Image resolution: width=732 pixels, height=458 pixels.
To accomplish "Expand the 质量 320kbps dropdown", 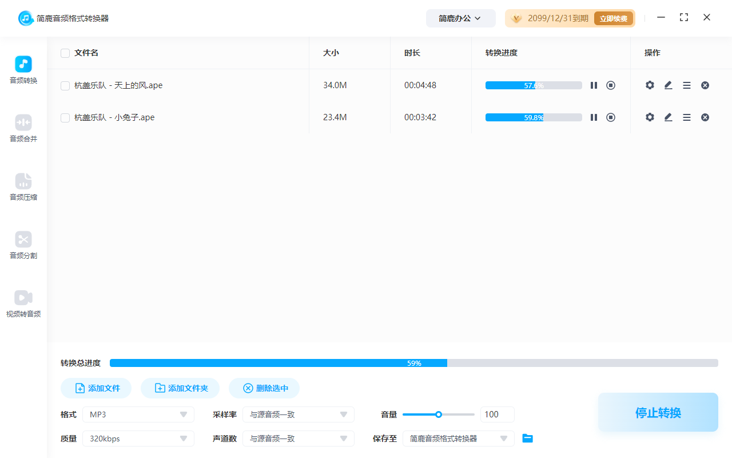I will (x=138, y=438).
